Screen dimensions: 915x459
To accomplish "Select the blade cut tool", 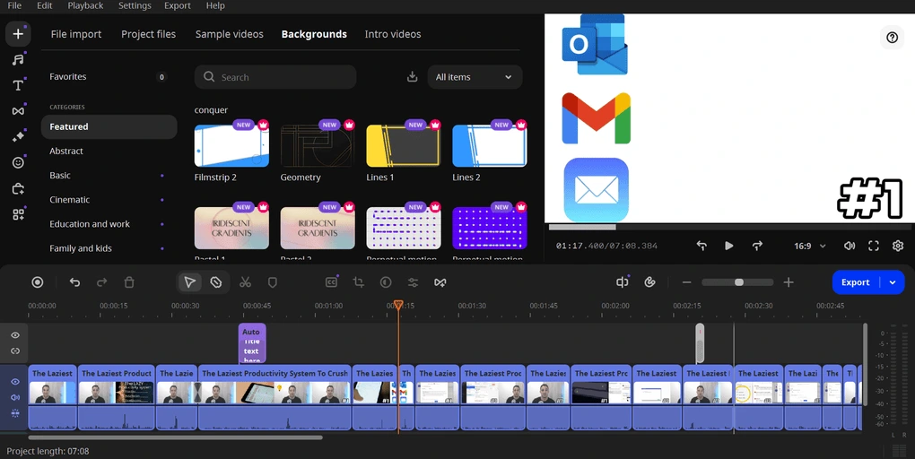I will click(x=216, y=282).
